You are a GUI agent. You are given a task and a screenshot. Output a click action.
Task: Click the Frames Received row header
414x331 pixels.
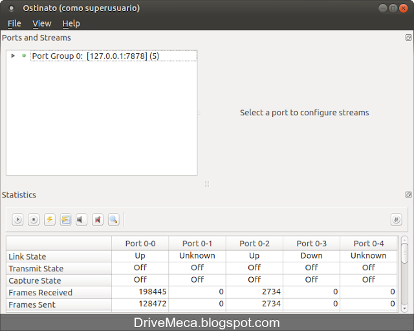point(59,293)
